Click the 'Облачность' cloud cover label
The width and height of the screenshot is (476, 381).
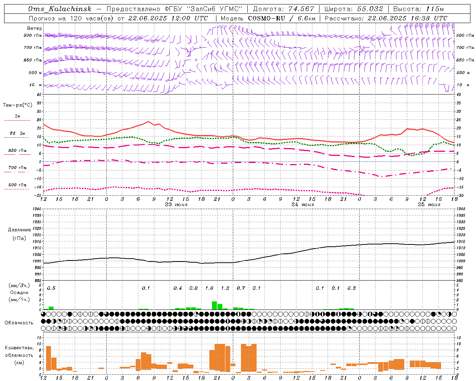click(19, 323)
